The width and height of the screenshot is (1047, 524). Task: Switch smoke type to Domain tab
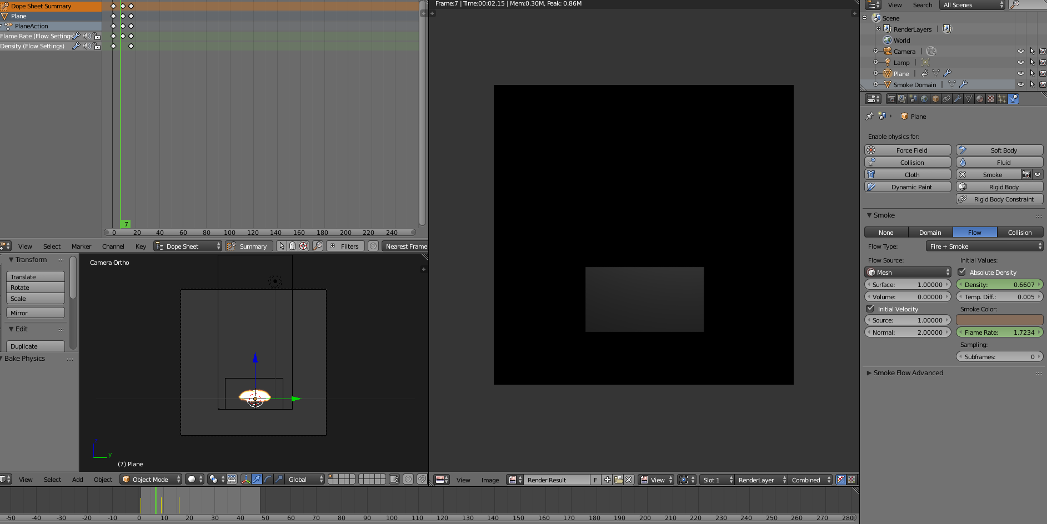930,232
